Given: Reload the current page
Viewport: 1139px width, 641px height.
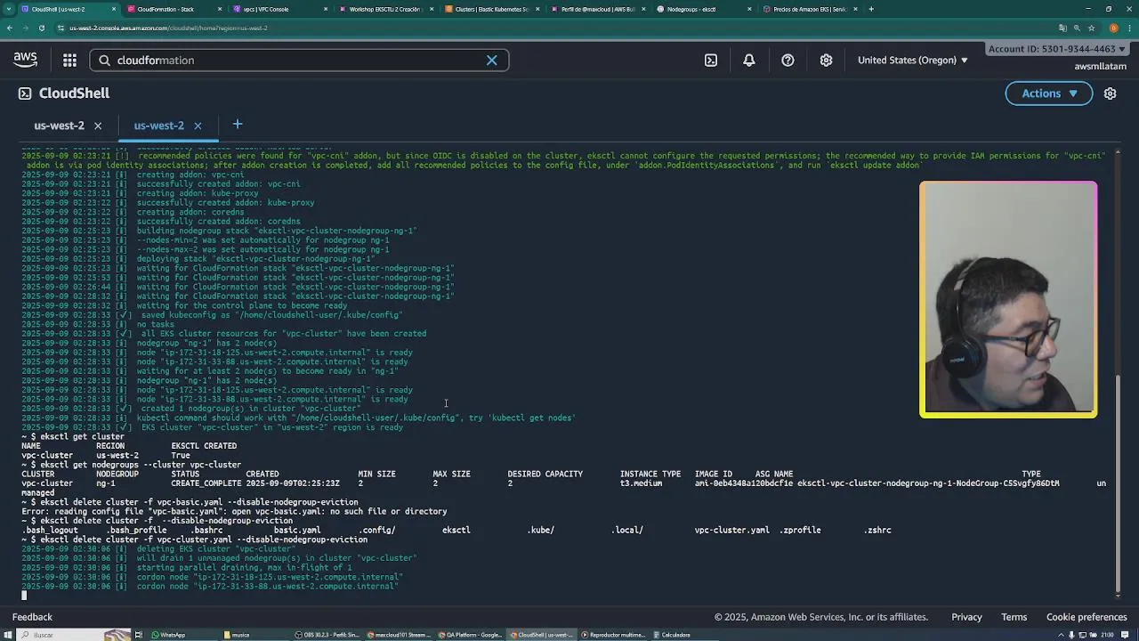Looking at the screenshot, I should click(x=41, y=28).
